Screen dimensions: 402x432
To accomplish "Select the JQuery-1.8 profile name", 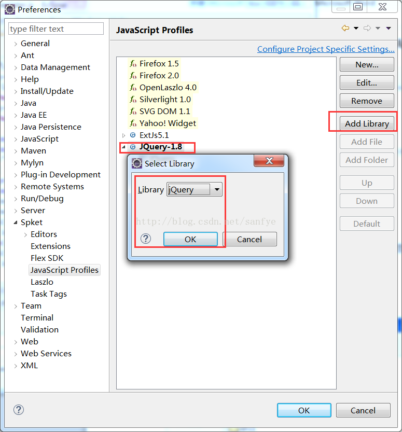I will [x=161, y=147].
